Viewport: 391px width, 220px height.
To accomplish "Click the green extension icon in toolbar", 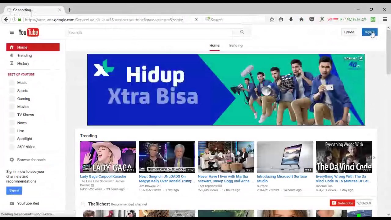I will click(x=373, y=20).
